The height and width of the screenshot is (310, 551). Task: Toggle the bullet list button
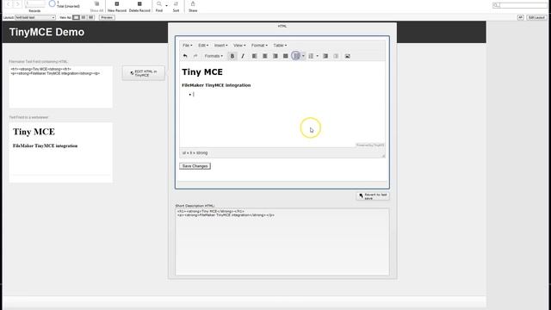[296, 56]
